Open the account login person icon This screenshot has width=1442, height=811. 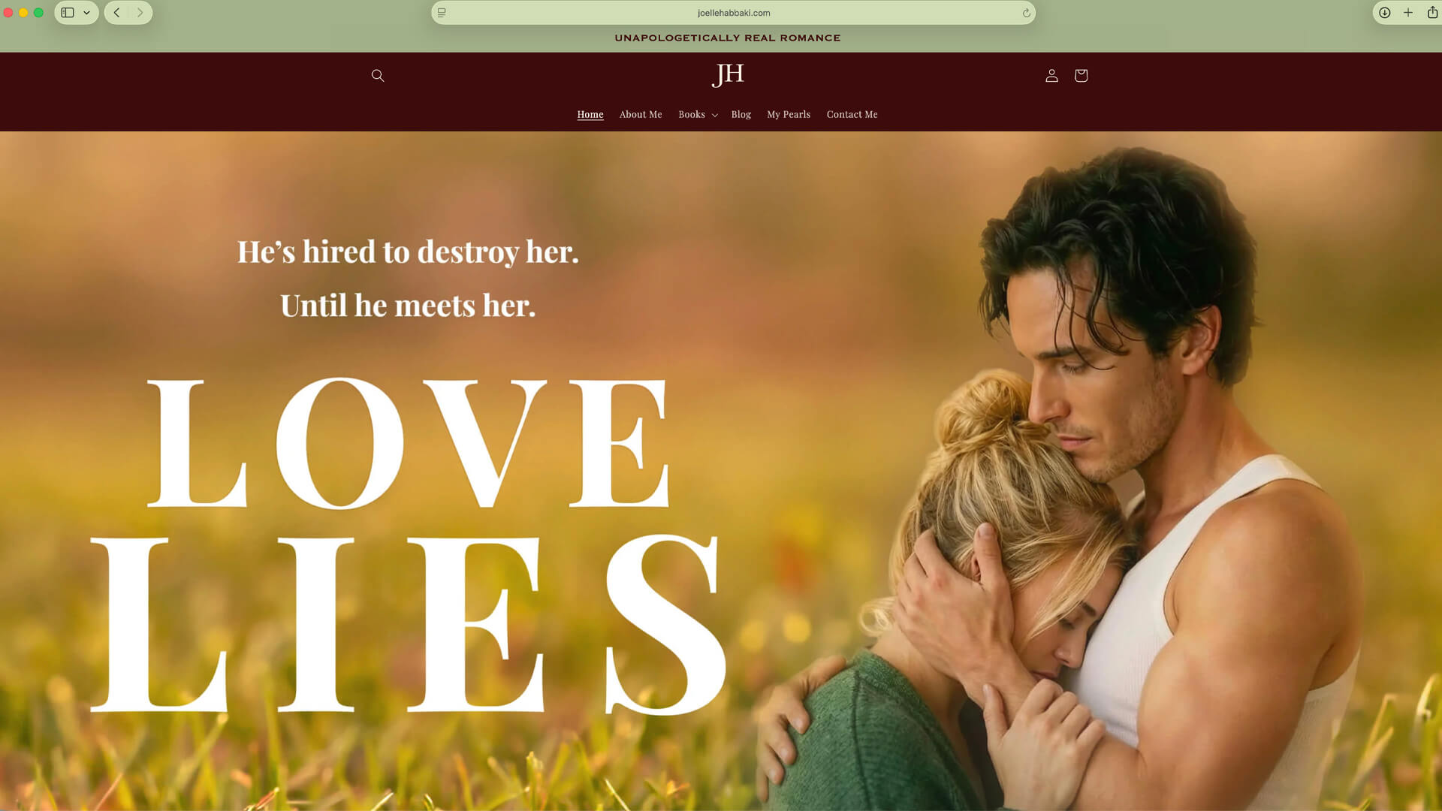coord(1051,75)
